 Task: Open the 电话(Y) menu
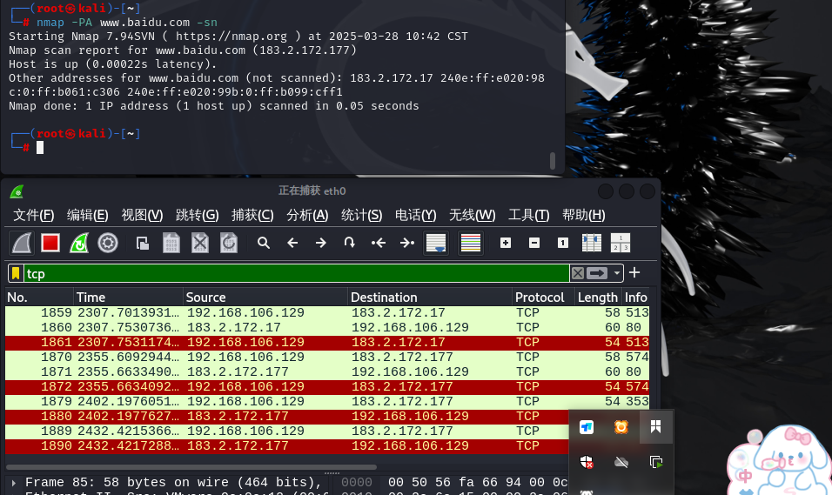[x=415, y=215]
